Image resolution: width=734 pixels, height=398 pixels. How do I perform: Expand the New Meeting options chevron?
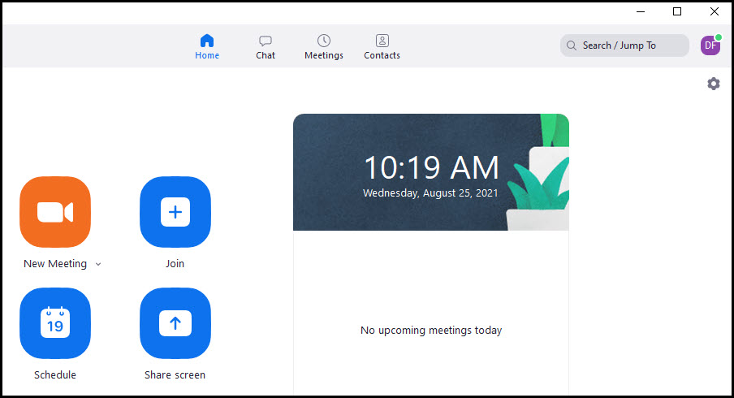pos(98,264)
